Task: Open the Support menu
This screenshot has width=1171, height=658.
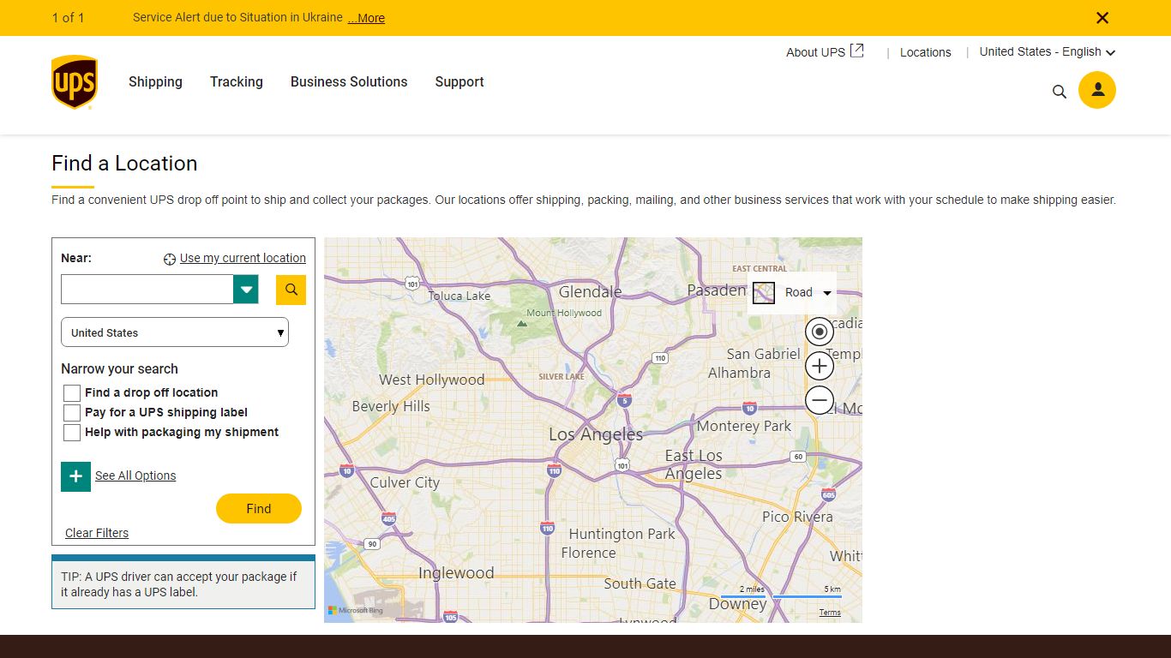Action: coord(459,82)
